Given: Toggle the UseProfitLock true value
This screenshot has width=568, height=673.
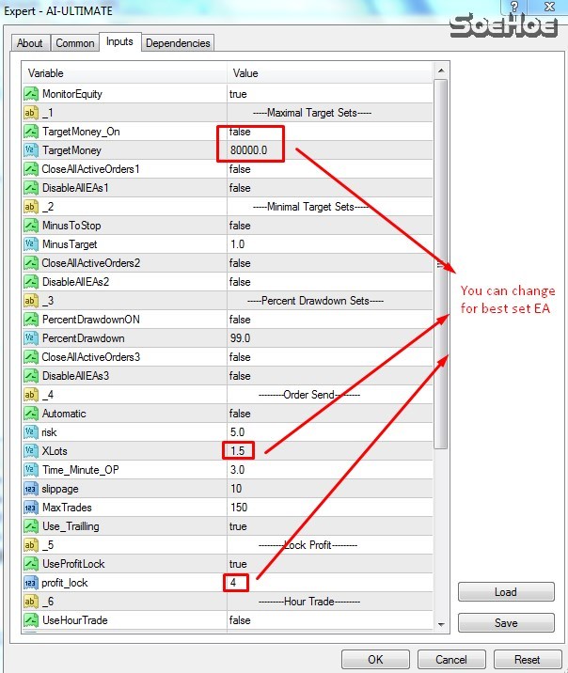Looking at the screenshot, I should coord(238,564).
